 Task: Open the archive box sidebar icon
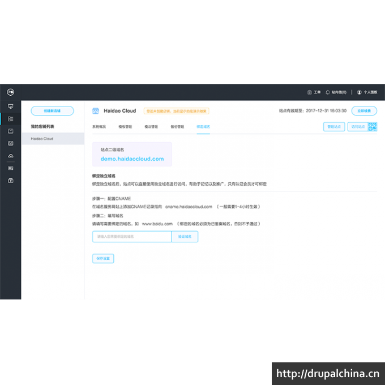coord(11,181)
